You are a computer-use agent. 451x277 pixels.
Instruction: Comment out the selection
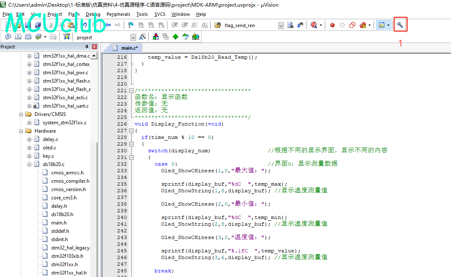tap(195, 25)
